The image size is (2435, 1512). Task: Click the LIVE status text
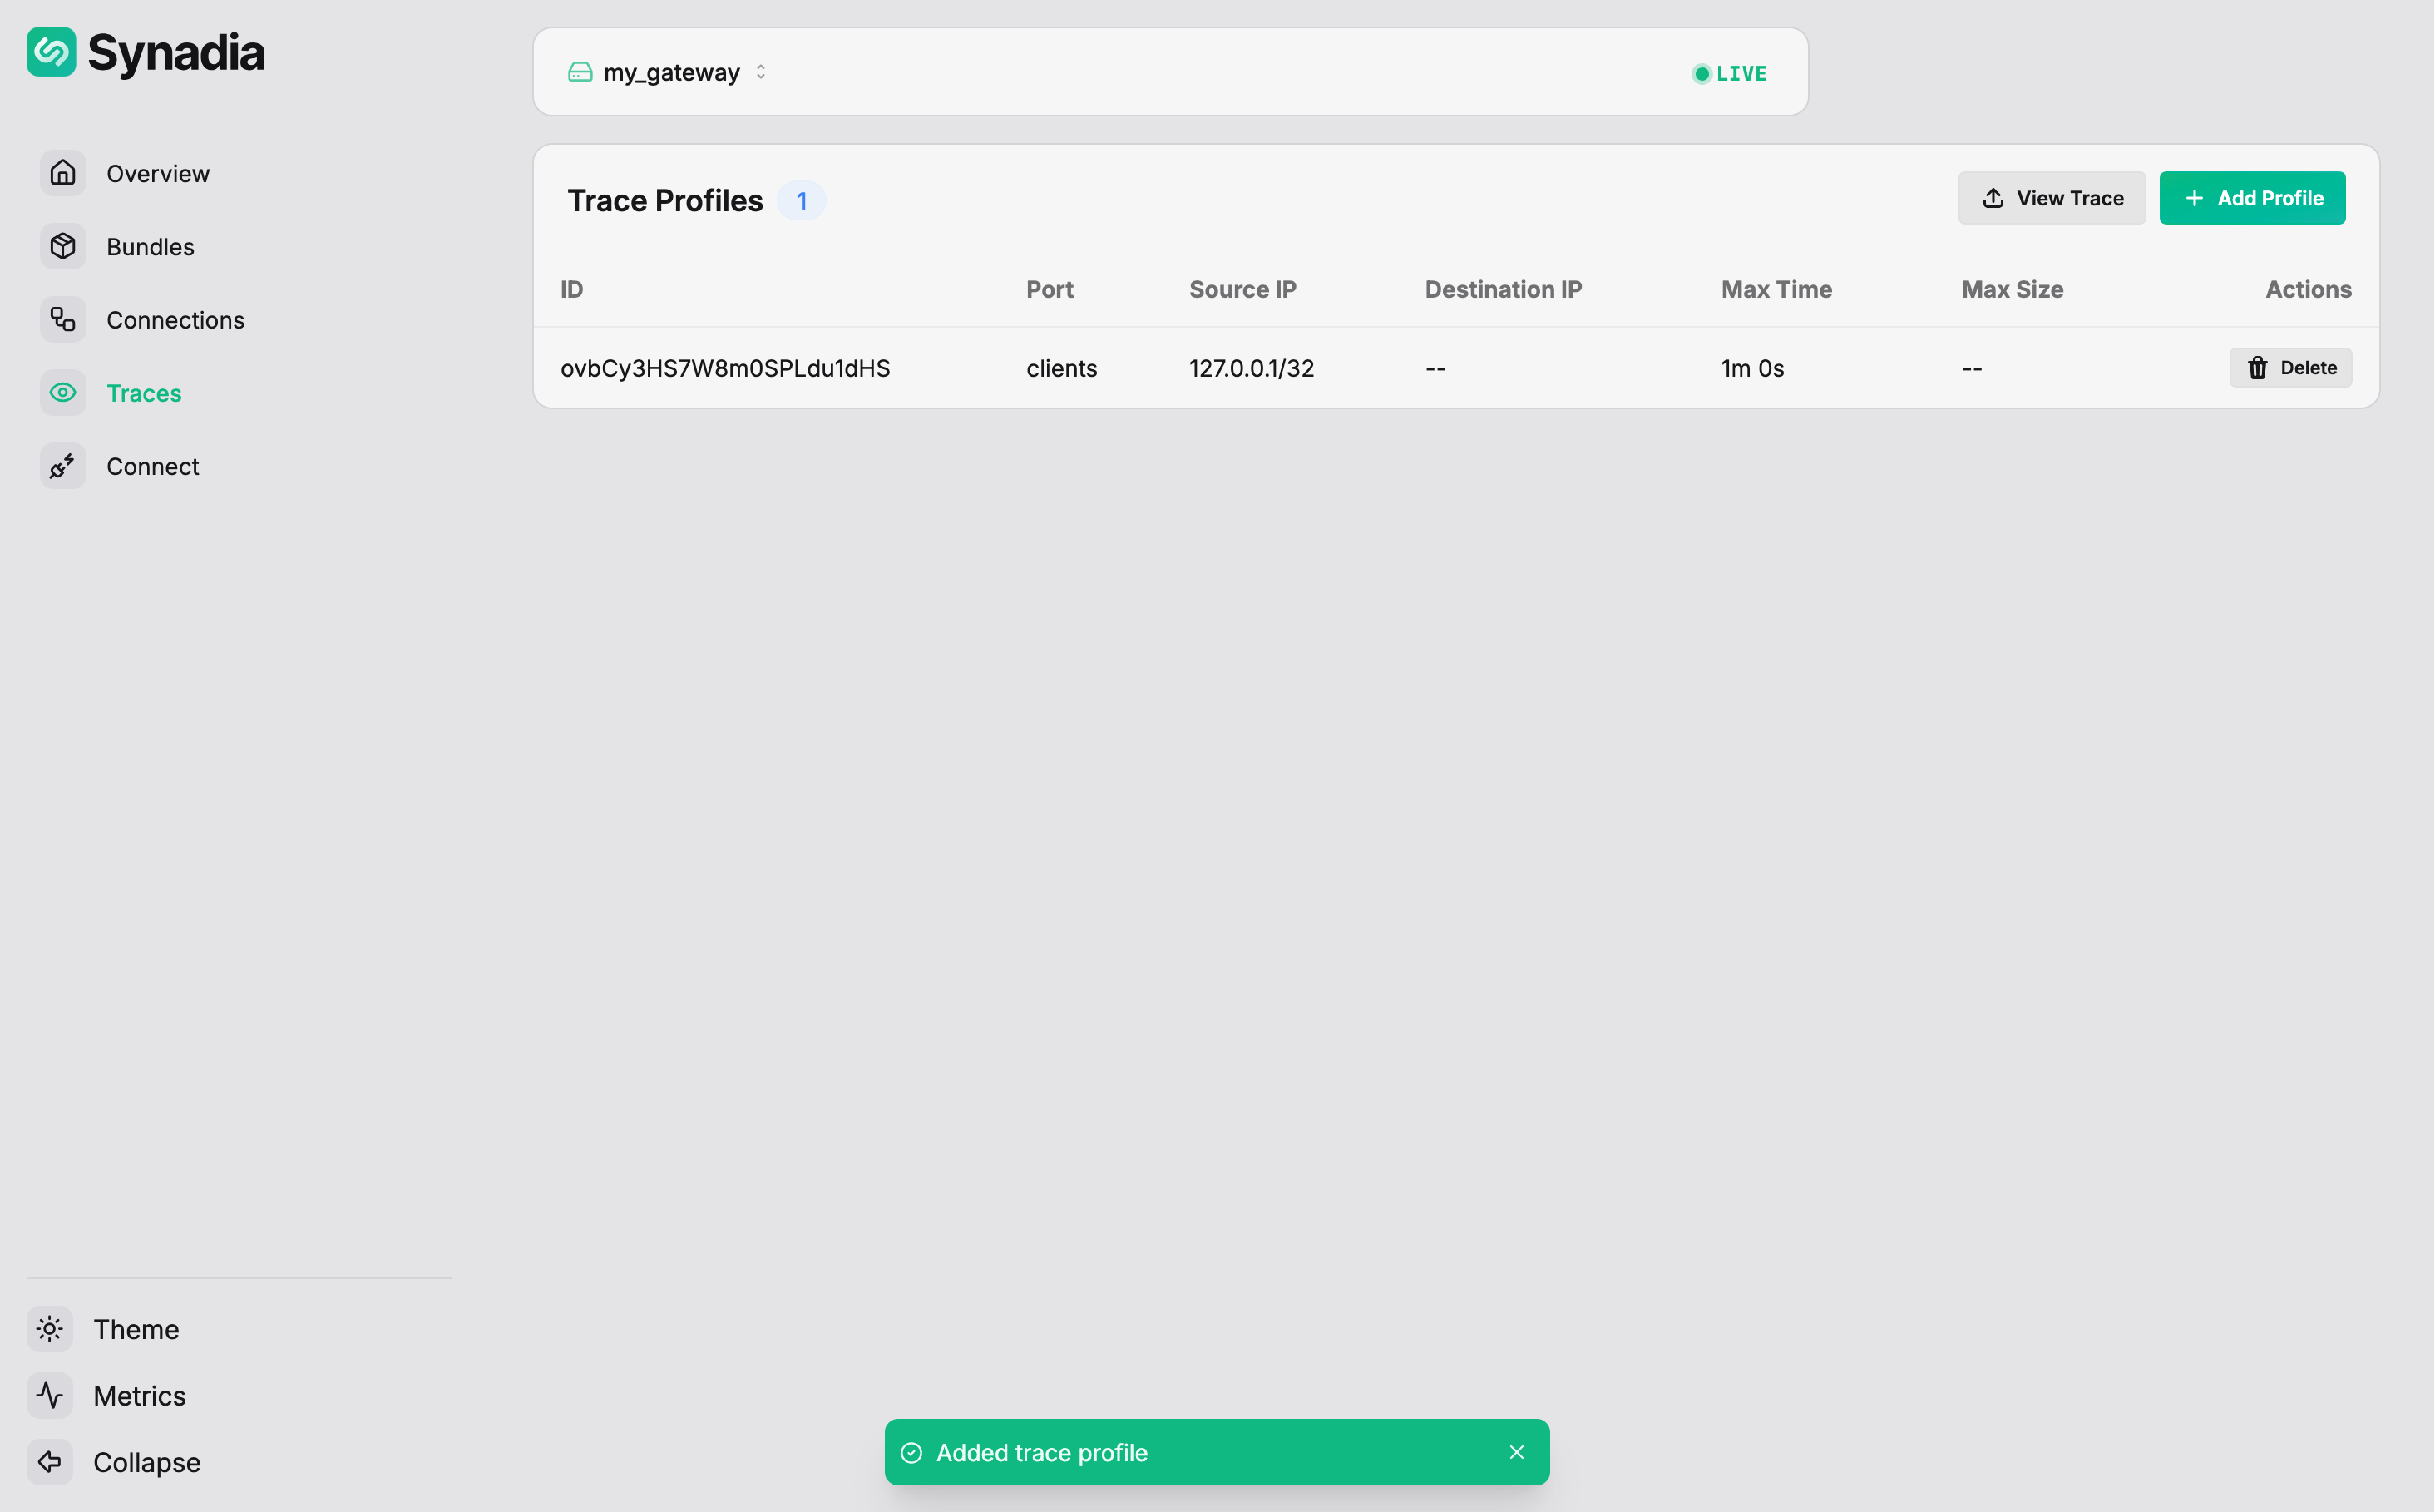point(1742,73)
